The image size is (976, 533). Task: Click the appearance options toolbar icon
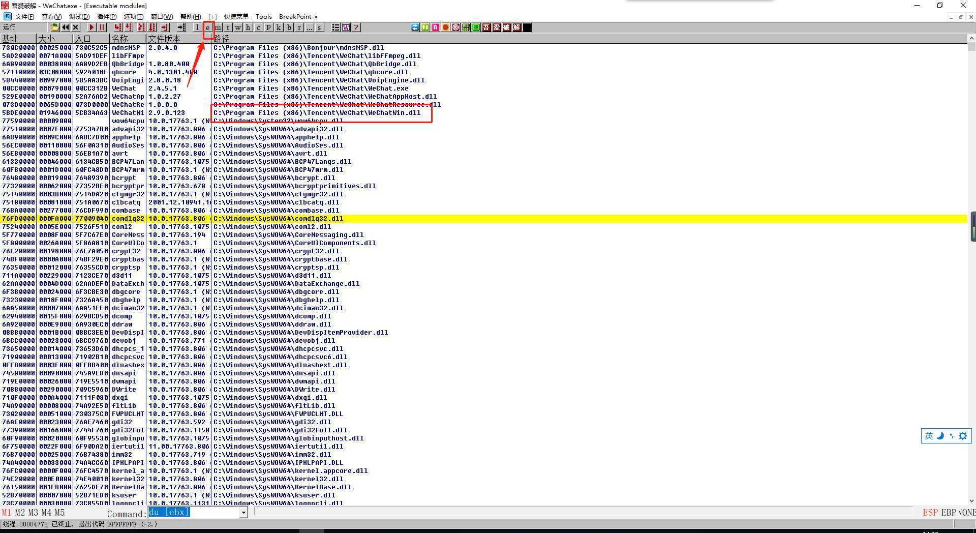click(x=346, y=27)
